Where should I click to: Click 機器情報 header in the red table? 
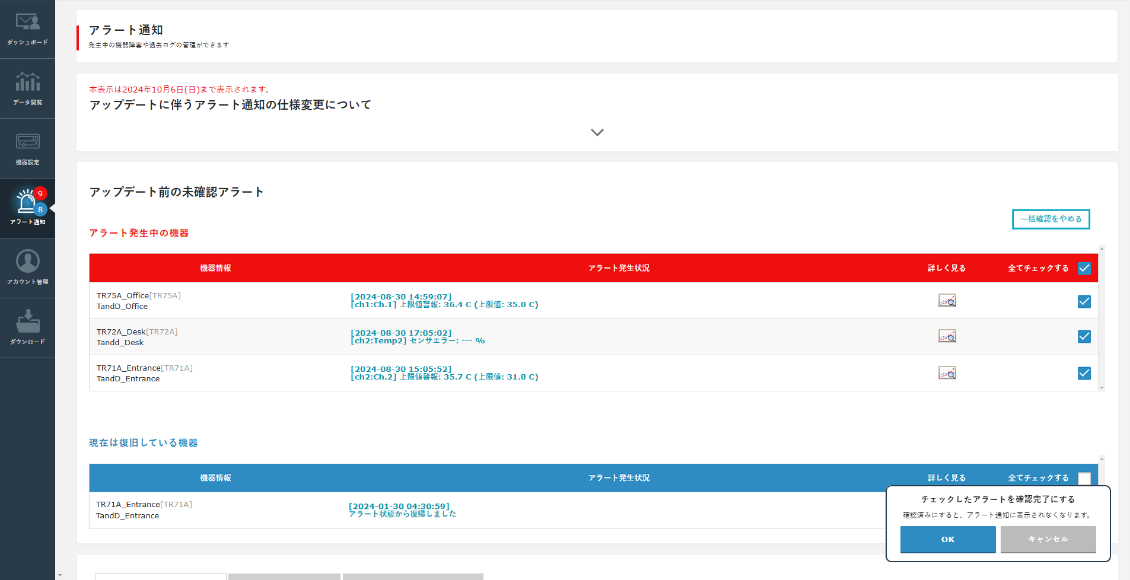click(x=215, y=268)
